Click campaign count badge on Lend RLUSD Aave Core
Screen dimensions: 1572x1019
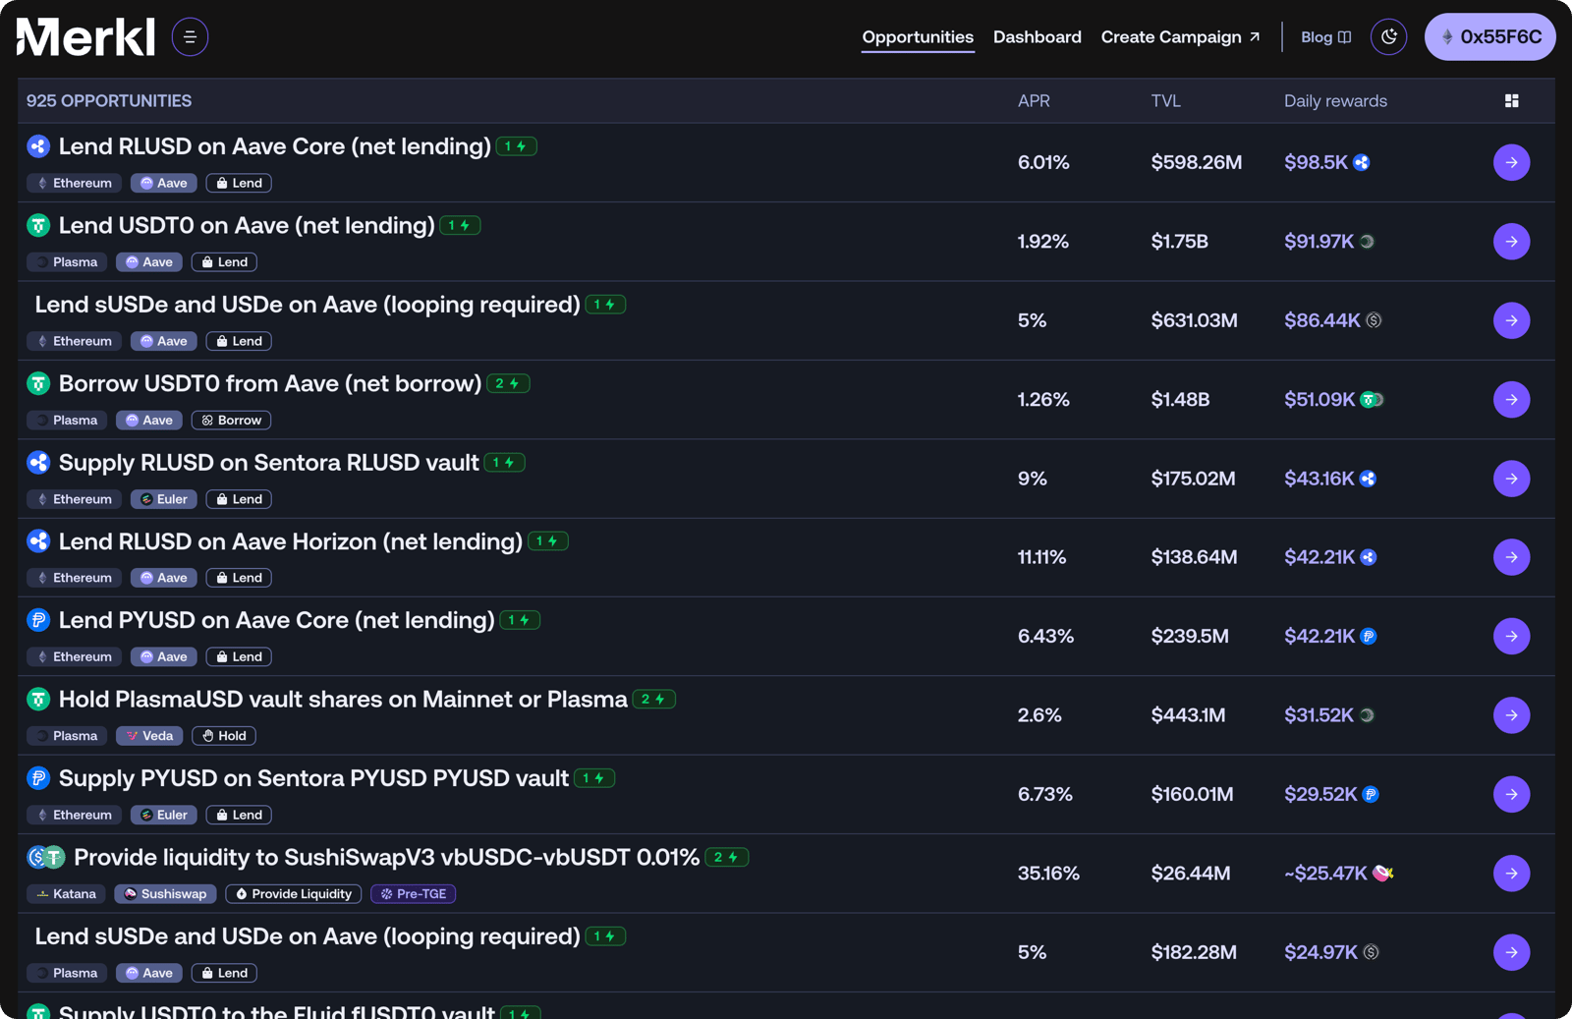pyautogui.click(x=516, y=146)
